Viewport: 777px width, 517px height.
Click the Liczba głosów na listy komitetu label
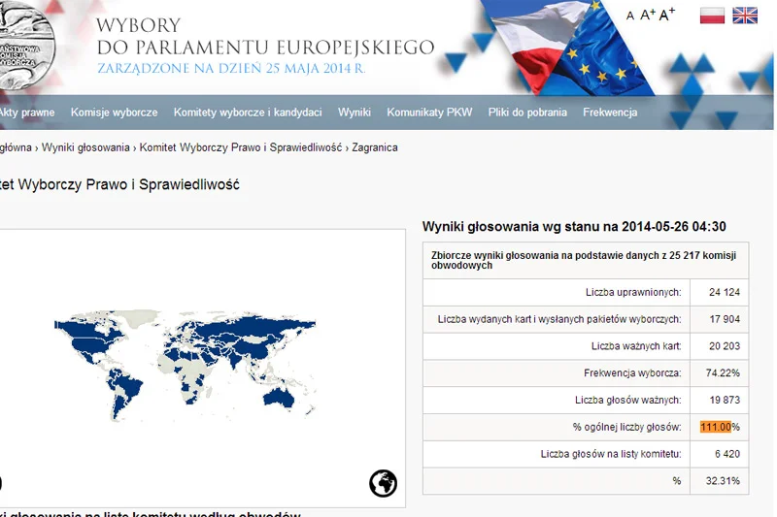[611, 454]
